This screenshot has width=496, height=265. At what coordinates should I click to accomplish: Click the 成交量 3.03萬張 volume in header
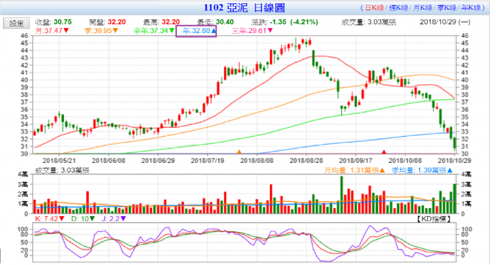(x=369, y=22)
